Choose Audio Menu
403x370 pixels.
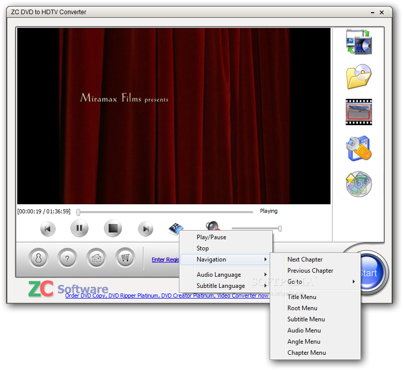[315, 330]
